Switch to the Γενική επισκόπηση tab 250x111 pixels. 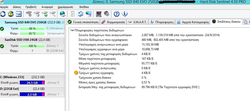coord(83,22)
